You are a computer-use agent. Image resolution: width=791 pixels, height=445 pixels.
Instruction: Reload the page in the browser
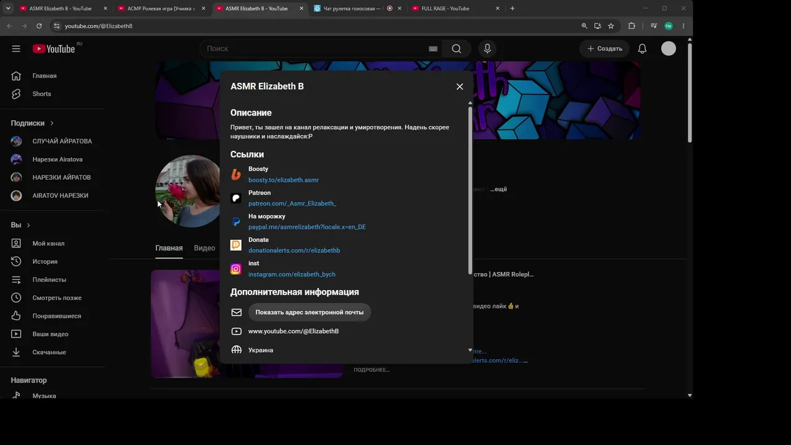(39, 26)
